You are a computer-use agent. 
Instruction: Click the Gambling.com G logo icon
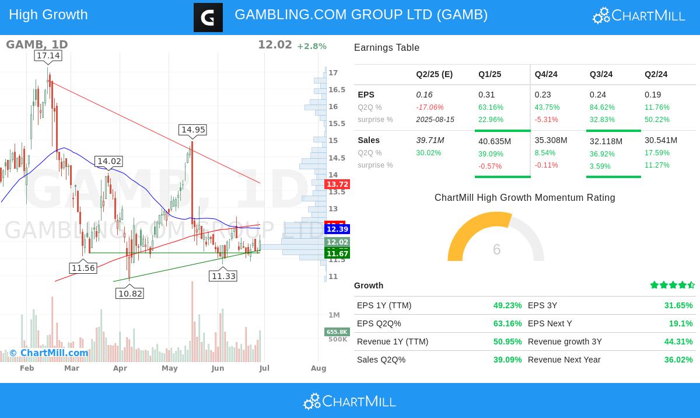tap(208, 18)
